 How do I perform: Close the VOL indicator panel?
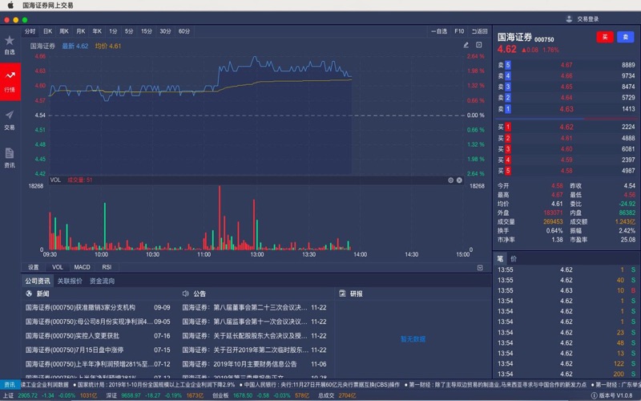pos(459,180)
